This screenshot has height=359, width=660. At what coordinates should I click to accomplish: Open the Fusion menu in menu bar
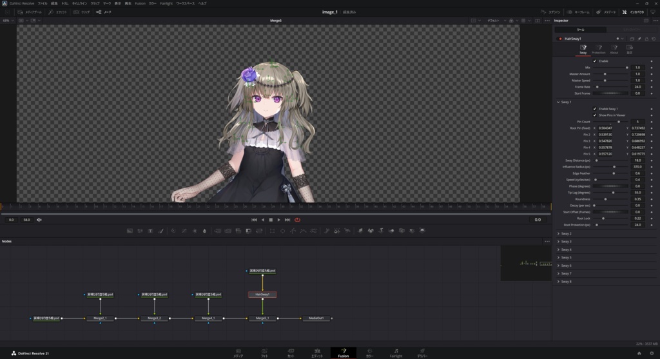140,3
